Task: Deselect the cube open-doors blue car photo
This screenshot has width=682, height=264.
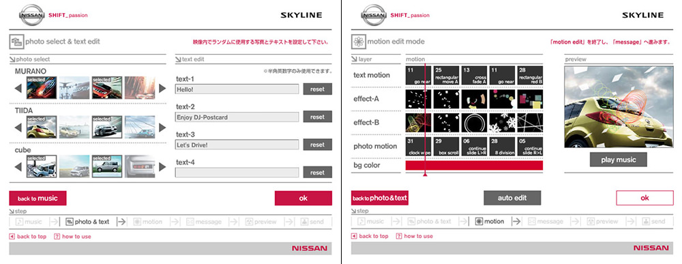Action: (x=42, y=166)
